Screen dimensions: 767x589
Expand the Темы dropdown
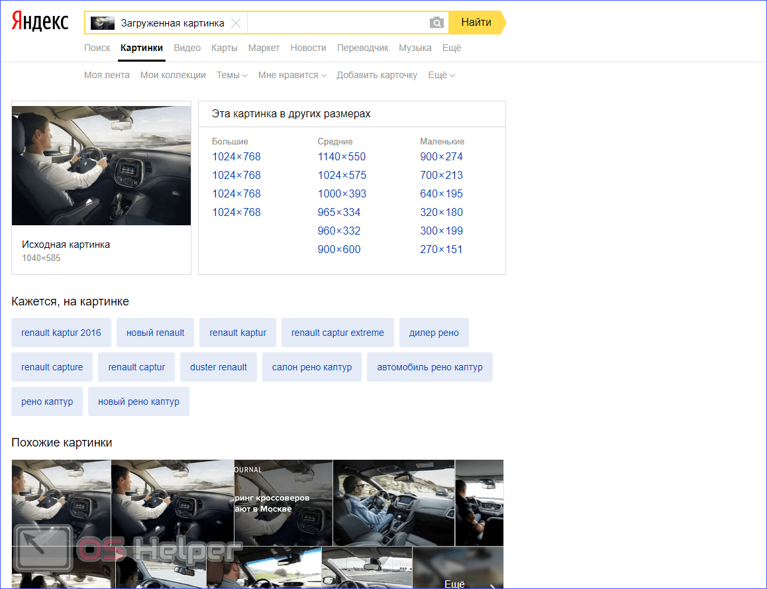232,76
